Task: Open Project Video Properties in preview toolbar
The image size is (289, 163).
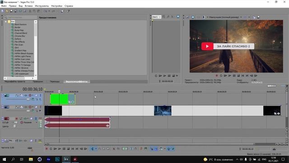Action: pos(187,17)
